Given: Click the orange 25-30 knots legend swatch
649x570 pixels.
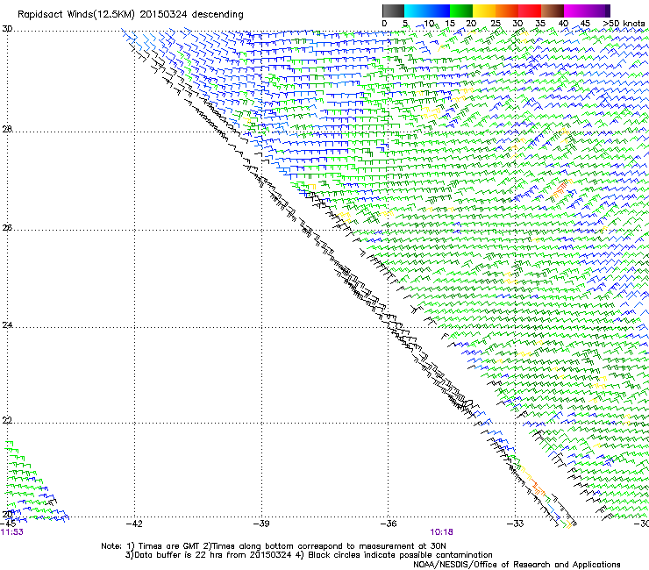Looking at the screenshot, I should pyautogui.click(x=507, y=11).
